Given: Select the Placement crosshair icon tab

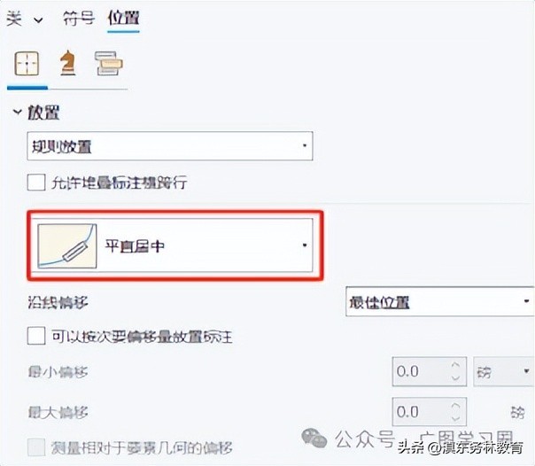Looking at the screenshot, I should tap(27, 64).
